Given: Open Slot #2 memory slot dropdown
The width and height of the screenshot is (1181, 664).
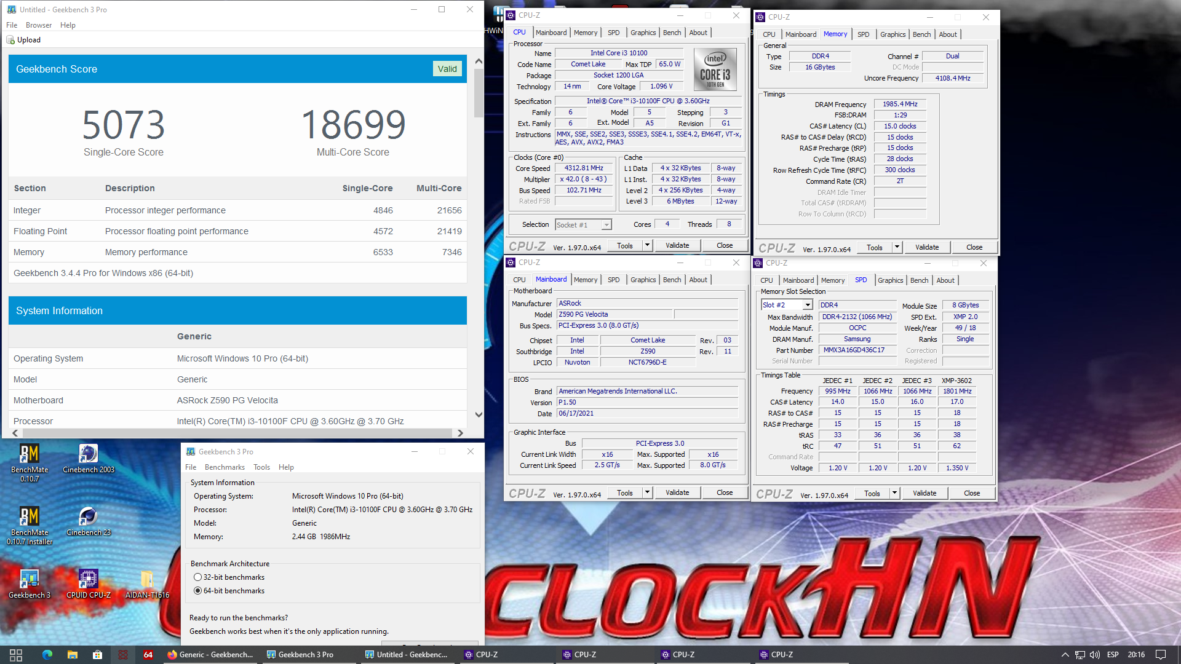Looking at the screenshot, I should (787, 305).
